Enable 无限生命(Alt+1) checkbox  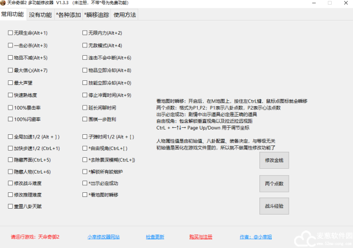[x=11, y=33]
